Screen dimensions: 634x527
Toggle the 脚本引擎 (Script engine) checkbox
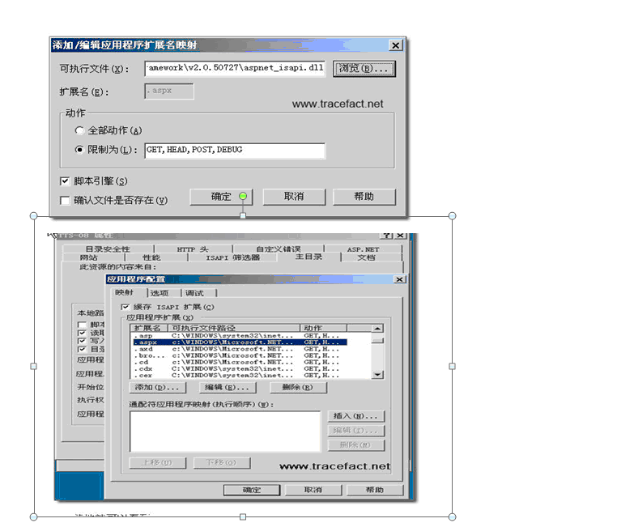point(65,181)
